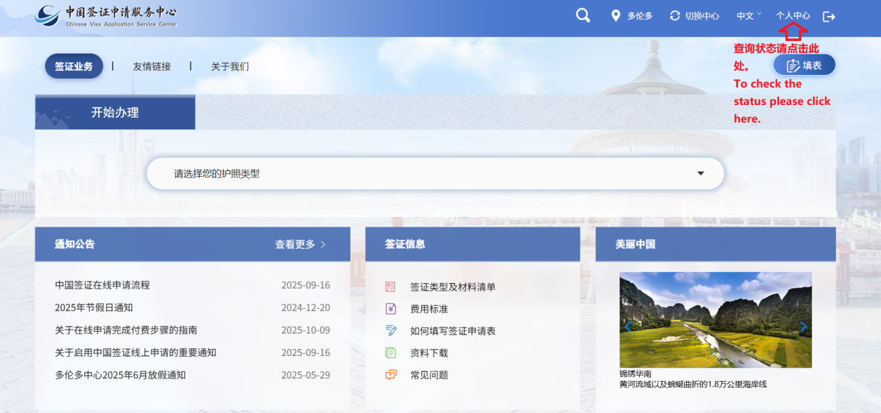Click the location pin icon beside 多伦多

click(615, 15)
